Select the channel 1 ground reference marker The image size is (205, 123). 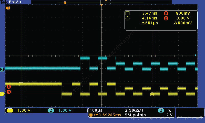2,94
